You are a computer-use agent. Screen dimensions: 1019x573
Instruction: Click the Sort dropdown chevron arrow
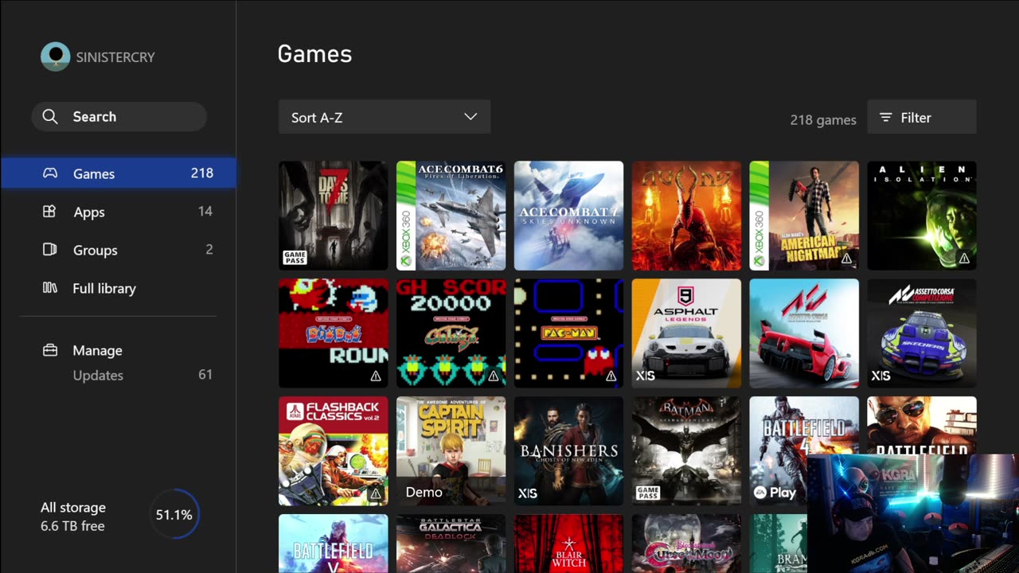[470, 117]
